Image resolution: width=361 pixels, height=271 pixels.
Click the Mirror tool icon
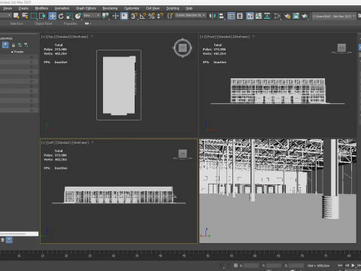tap(212, 16)
